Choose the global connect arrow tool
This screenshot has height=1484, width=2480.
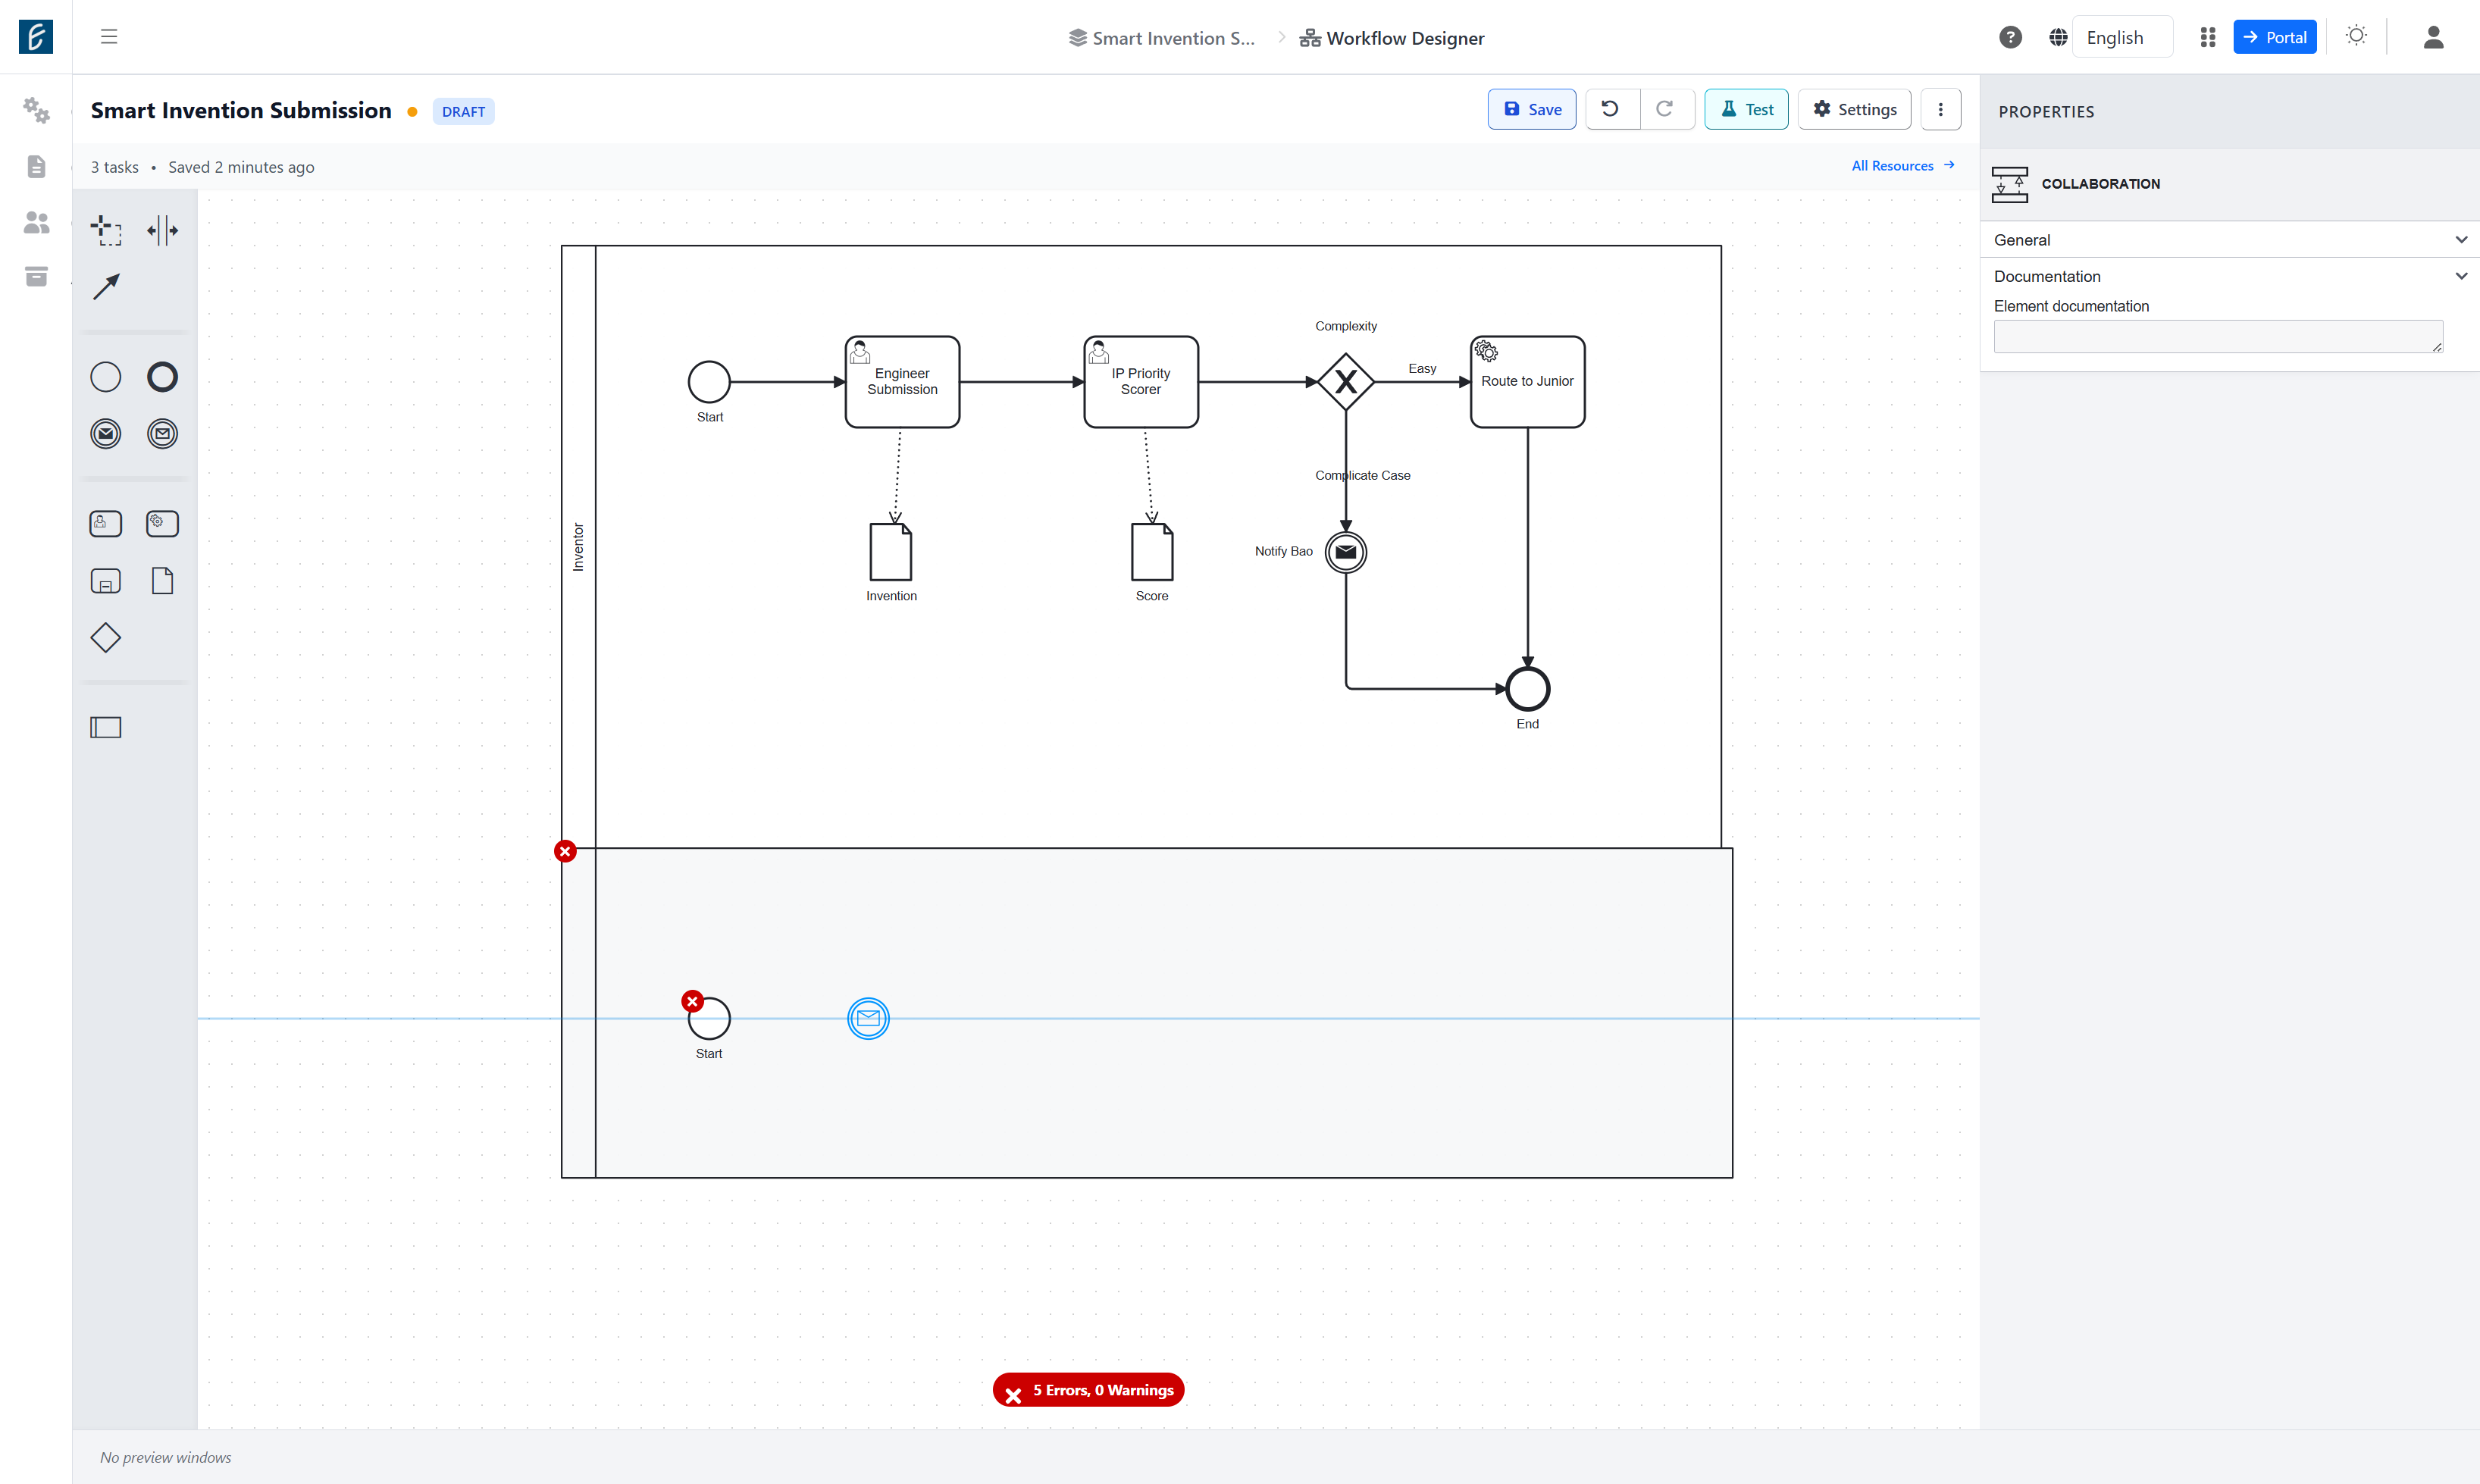(x=106, y=287)
